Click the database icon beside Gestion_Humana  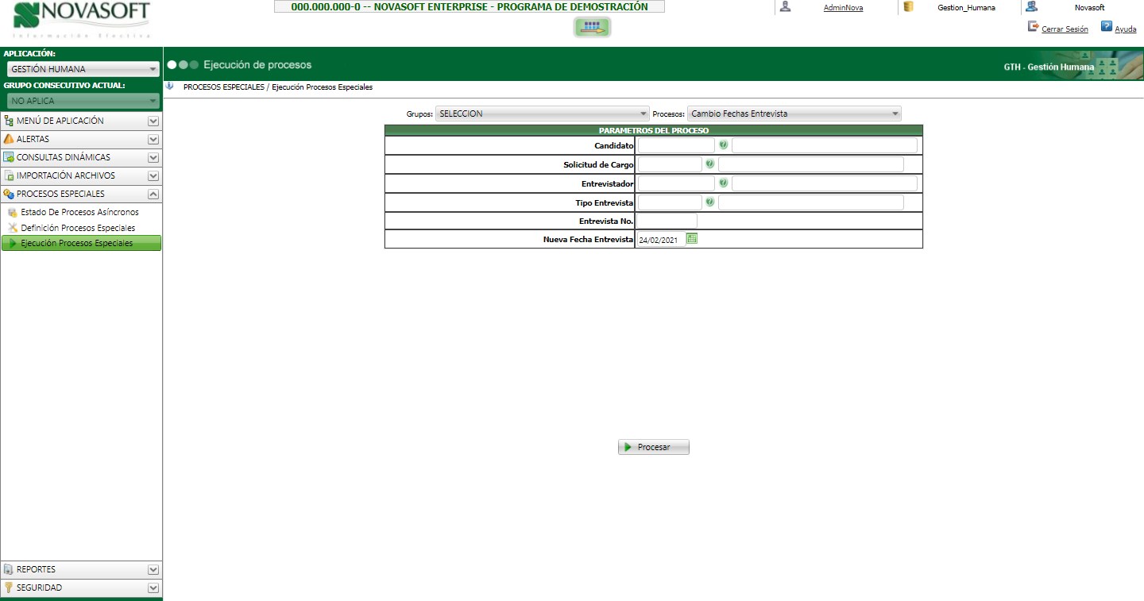(908, 6)
